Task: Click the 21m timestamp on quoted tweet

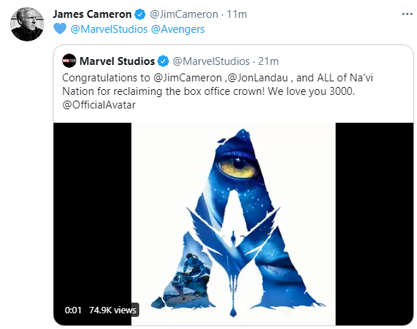Action: pyautogui.click(x=268, y=61)
